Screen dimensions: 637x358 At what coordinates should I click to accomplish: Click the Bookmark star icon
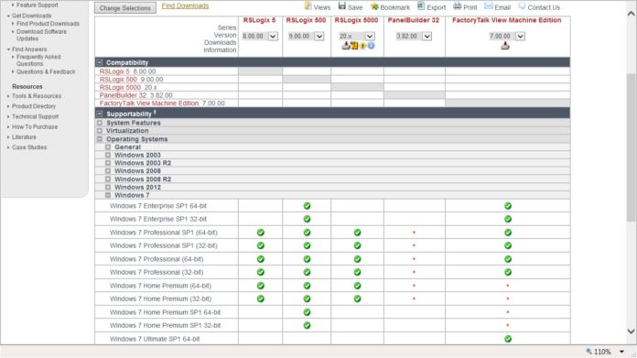[374, 6]
